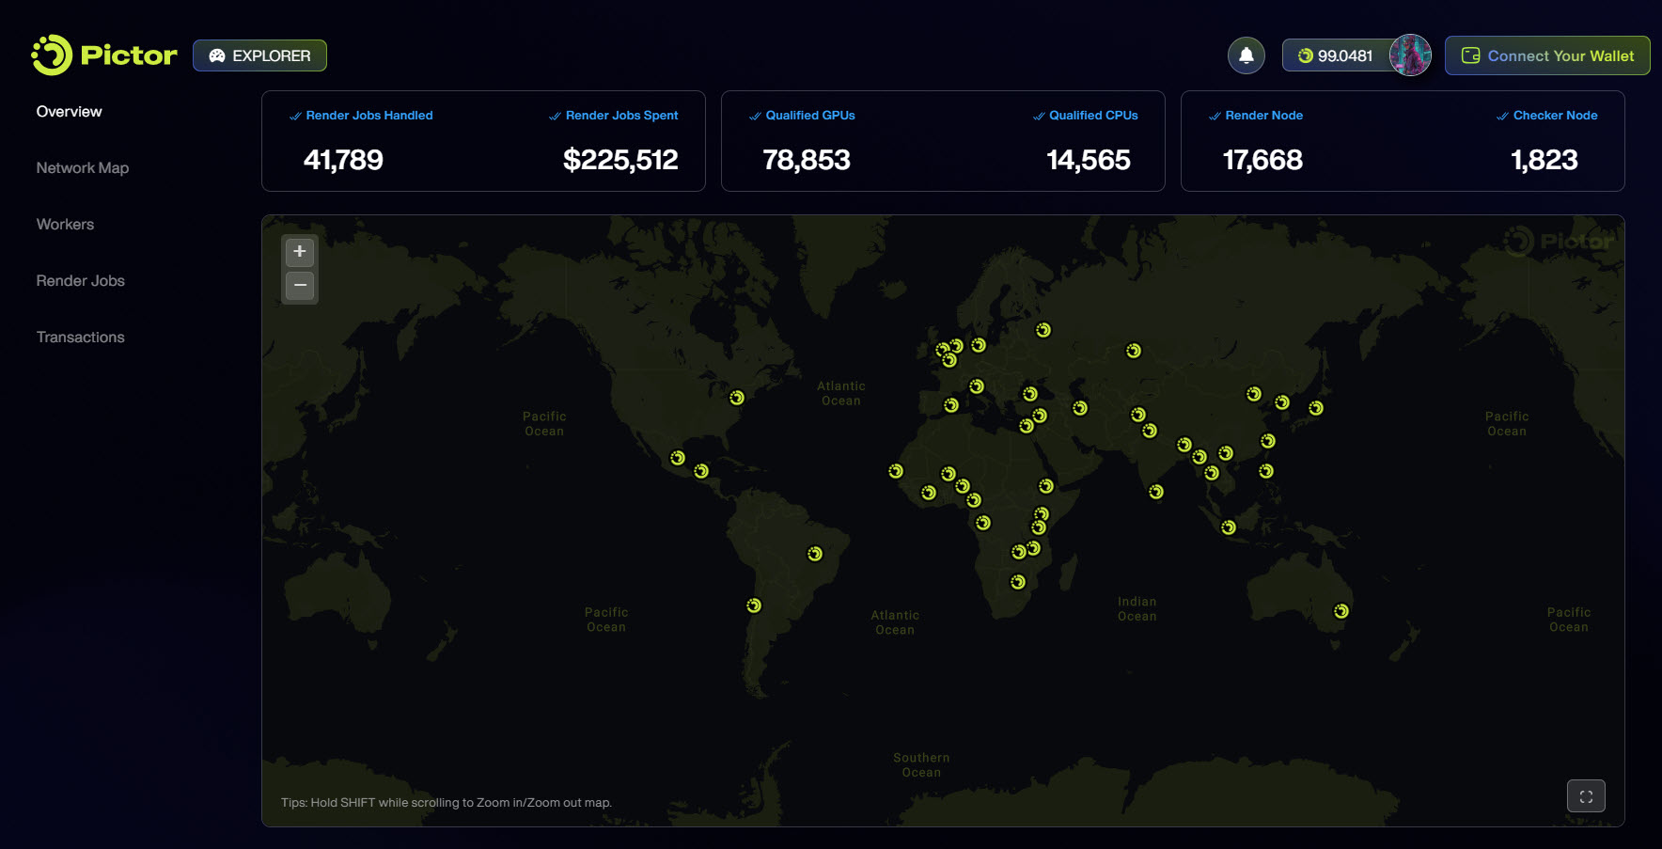1662x849 pixels.
Task: Go to Workers page
Action: (65, 225)
